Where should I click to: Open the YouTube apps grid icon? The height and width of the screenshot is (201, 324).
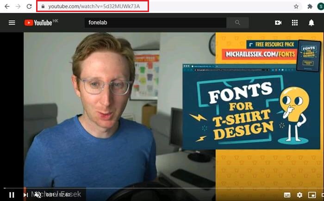pyautogui.click(x=295, y=23)
